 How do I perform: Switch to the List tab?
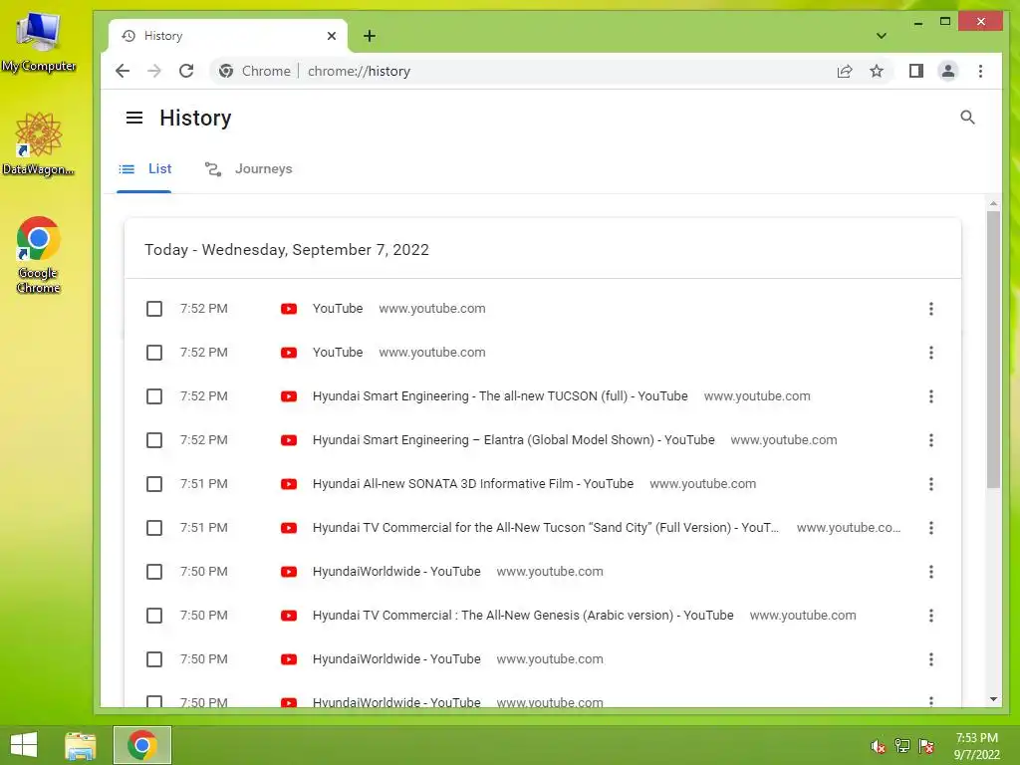(x=144, y=169)
